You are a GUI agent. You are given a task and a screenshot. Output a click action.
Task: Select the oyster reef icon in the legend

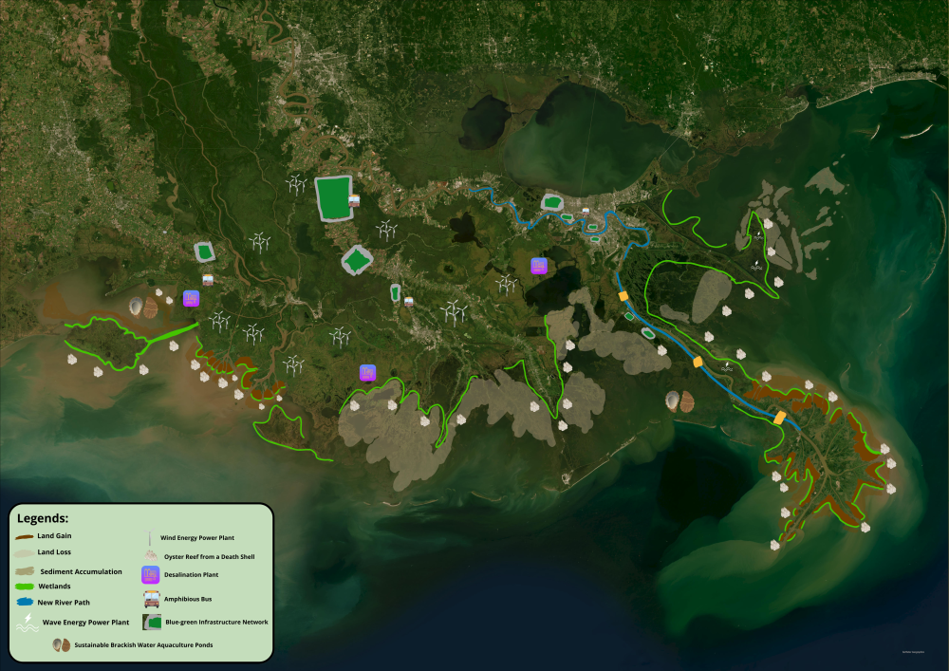pos(150,554)
